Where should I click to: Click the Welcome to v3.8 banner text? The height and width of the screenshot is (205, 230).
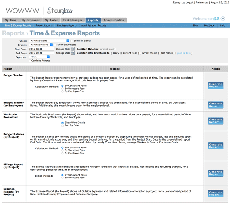click(206, 19)
